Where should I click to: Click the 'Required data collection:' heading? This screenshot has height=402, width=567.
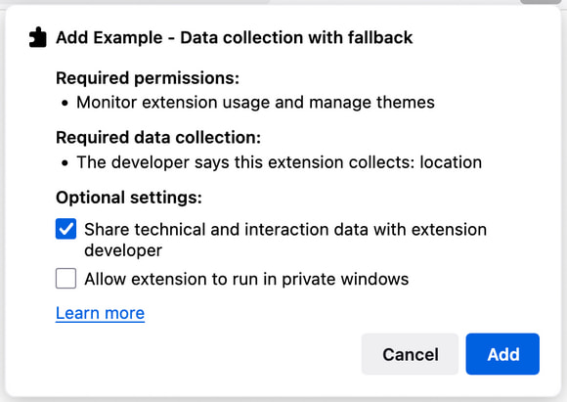[x=158, y=138]
